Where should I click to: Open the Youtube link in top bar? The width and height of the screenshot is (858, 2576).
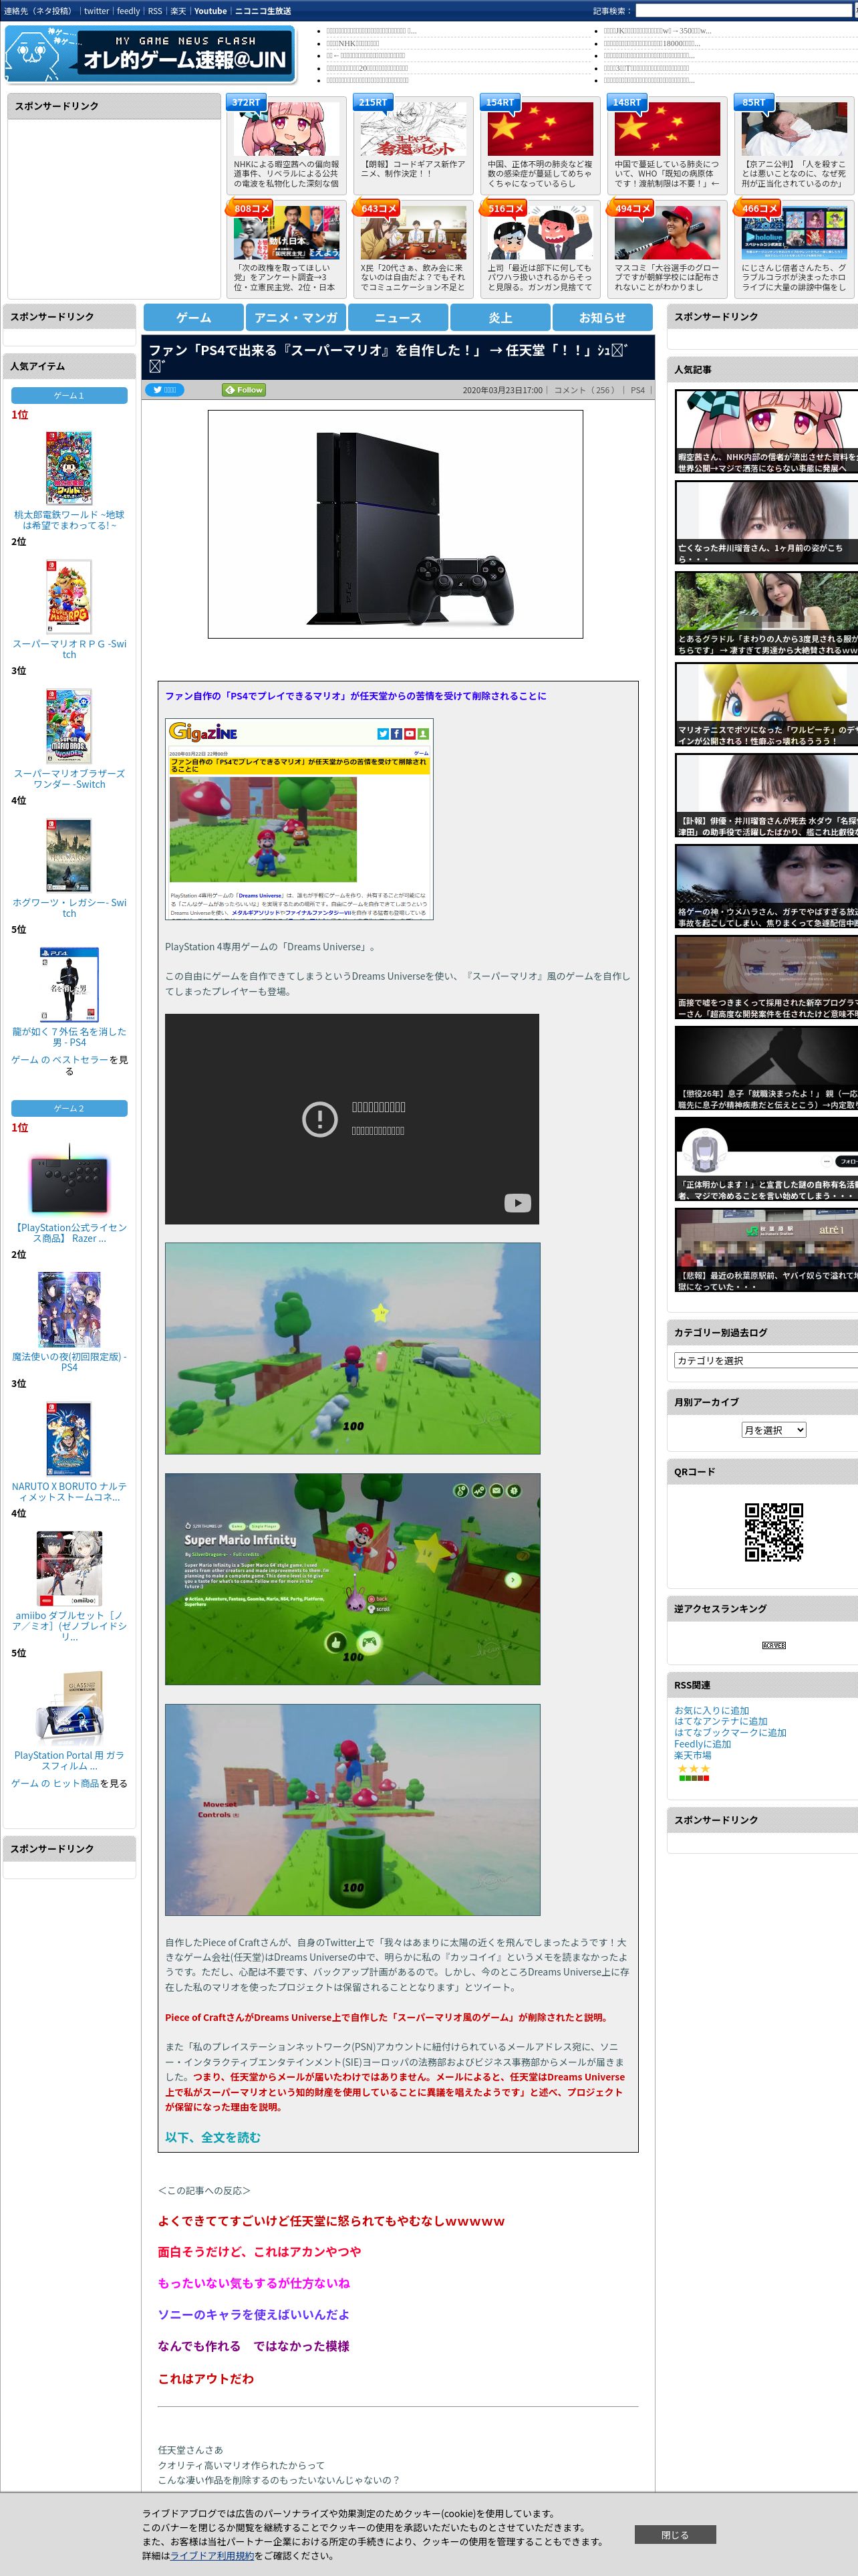click(x=210, y=11)
